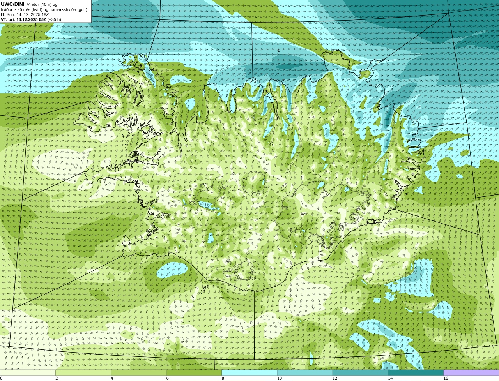Click the legend value "0"
This screenshot has height=381, width=499.
click(x=1, y=378)
